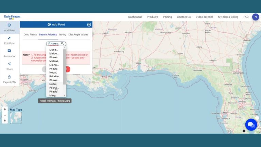Choose the Map Type thumbnail
This screenshot has height=147, width=261.
[x=16, y=118]
